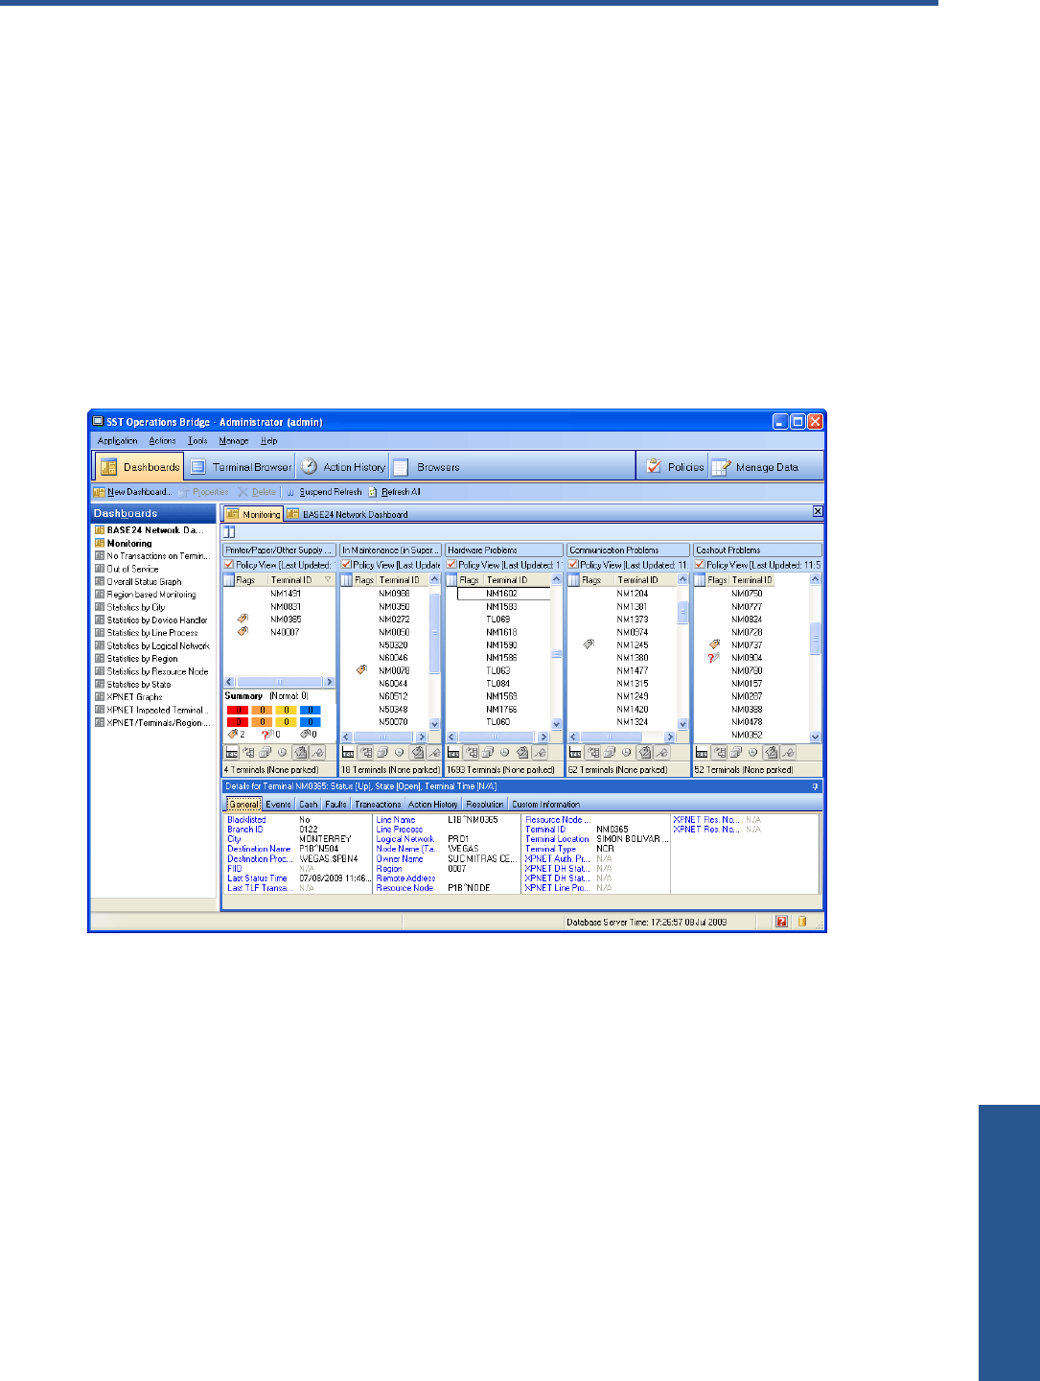Click New Dashboard... toolbar button
The image size is (1040, 1381).
coord(132,492)
